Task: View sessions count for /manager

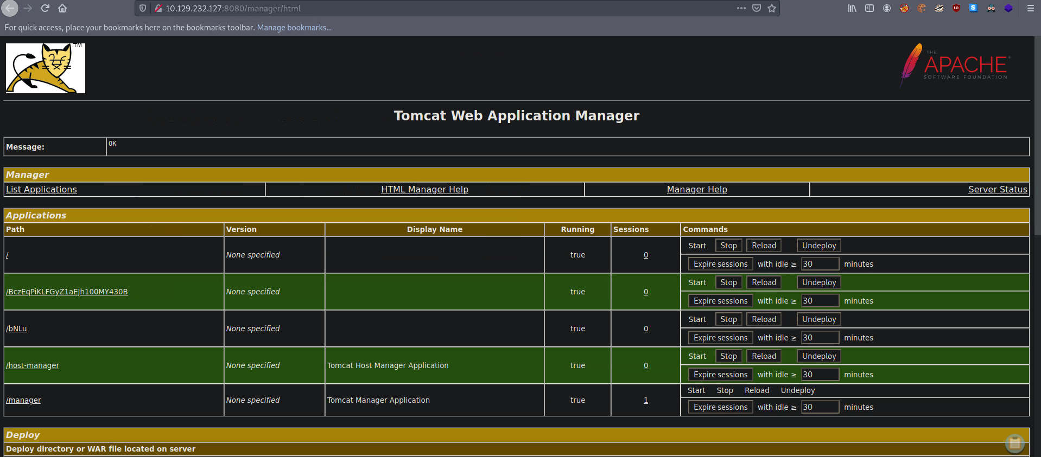Action: click(646, 400)
